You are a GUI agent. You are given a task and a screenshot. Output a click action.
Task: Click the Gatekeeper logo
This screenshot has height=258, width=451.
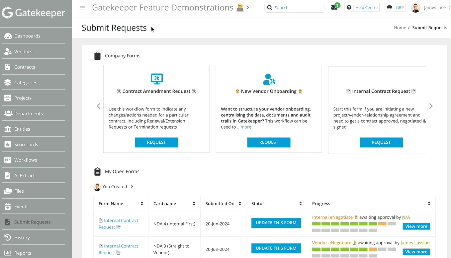pyautogui.click(x=34, y=13)
